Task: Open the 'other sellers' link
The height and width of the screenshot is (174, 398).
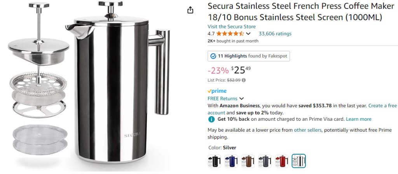Action: click(x=308, y=130)
